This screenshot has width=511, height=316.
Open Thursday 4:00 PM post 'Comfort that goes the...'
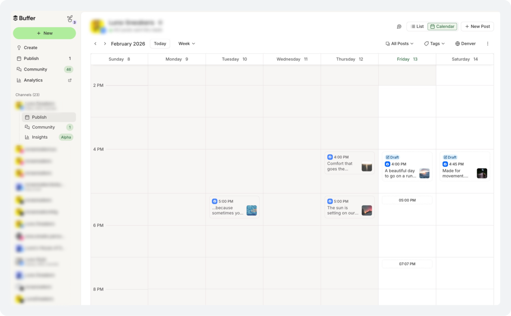pyautogui.click(x=349, y=163)
